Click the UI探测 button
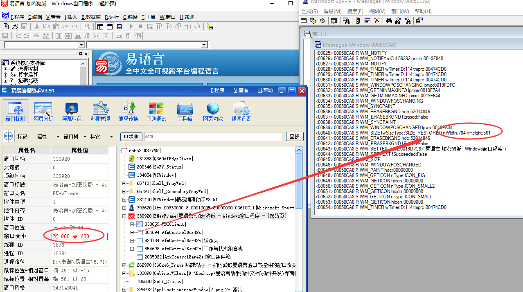This screenshot has width=523, height=292. pos(131,137)
